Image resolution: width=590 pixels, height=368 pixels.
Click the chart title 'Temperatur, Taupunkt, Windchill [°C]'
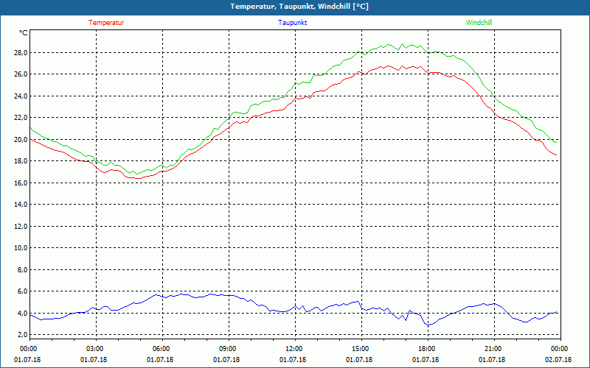[x=299, y=7]
